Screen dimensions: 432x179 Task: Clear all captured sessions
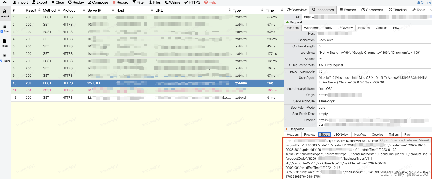click(x=58, y=2)
